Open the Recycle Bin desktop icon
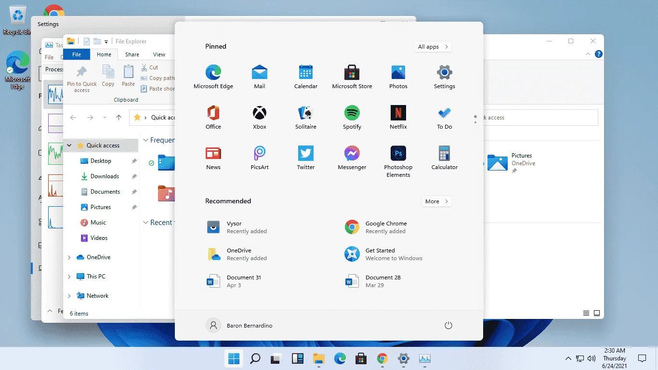658x370 pixels. click(17, 21)
